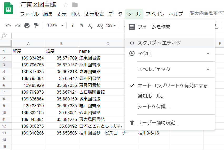
Task: Open the move-to-folder icon
Action: [x=75, y=5]
